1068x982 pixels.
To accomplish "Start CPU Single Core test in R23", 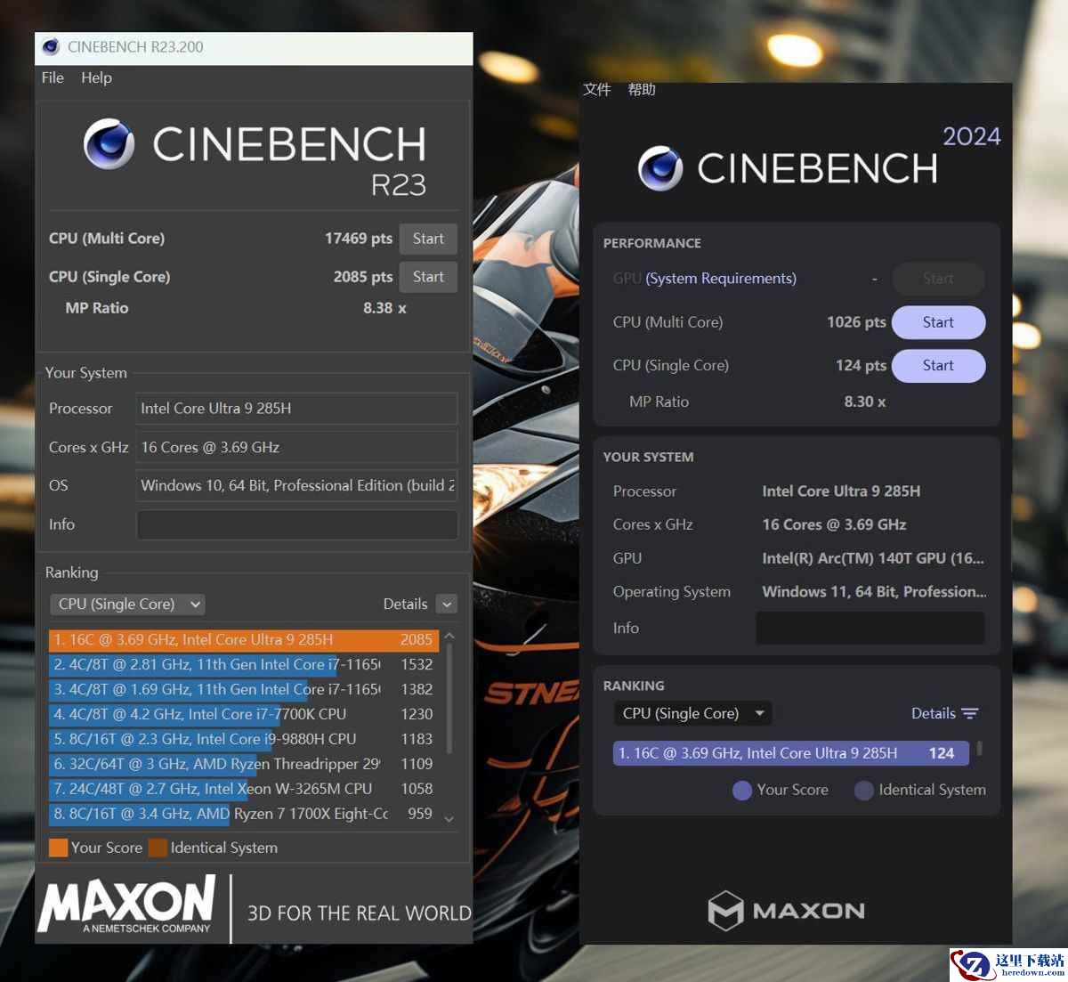I will 428,277.
